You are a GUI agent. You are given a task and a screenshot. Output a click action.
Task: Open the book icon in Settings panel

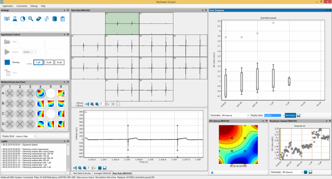pyautogui.click(x=7, y=19)
